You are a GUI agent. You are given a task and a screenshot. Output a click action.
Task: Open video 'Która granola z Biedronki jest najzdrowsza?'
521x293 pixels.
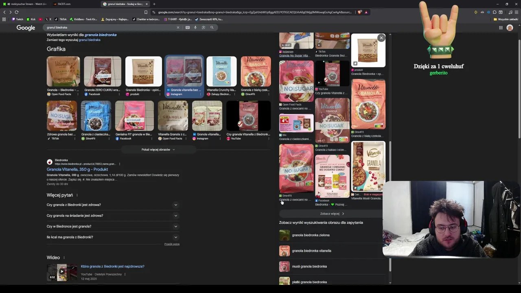pos(113,267)
